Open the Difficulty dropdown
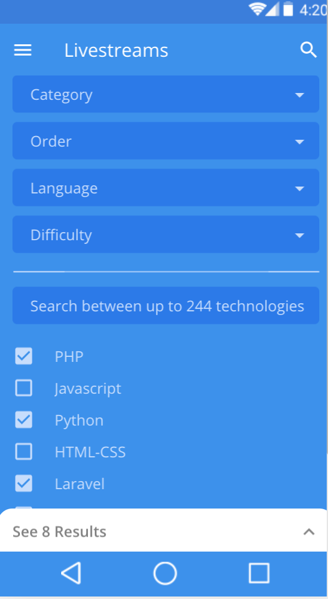 (x=166, y=234)
